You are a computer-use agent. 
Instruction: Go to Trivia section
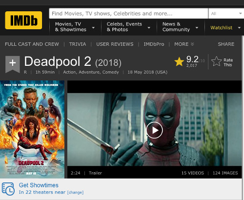tap(78, 44)
